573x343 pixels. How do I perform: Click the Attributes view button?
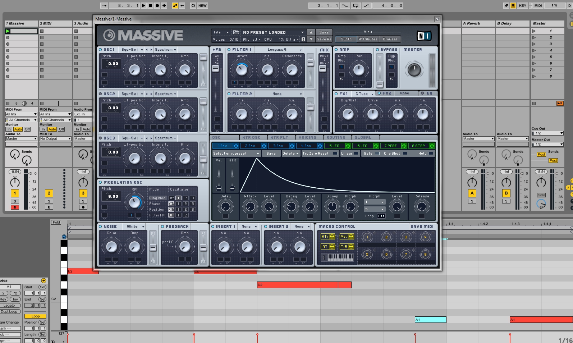368,39
